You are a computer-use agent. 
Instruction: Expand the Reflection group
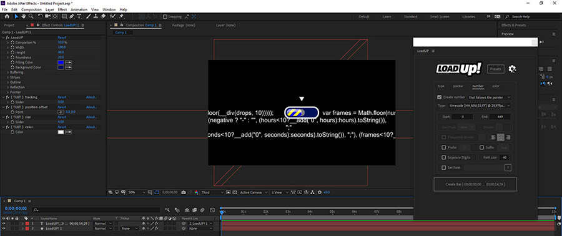click(x=8, y=87)
